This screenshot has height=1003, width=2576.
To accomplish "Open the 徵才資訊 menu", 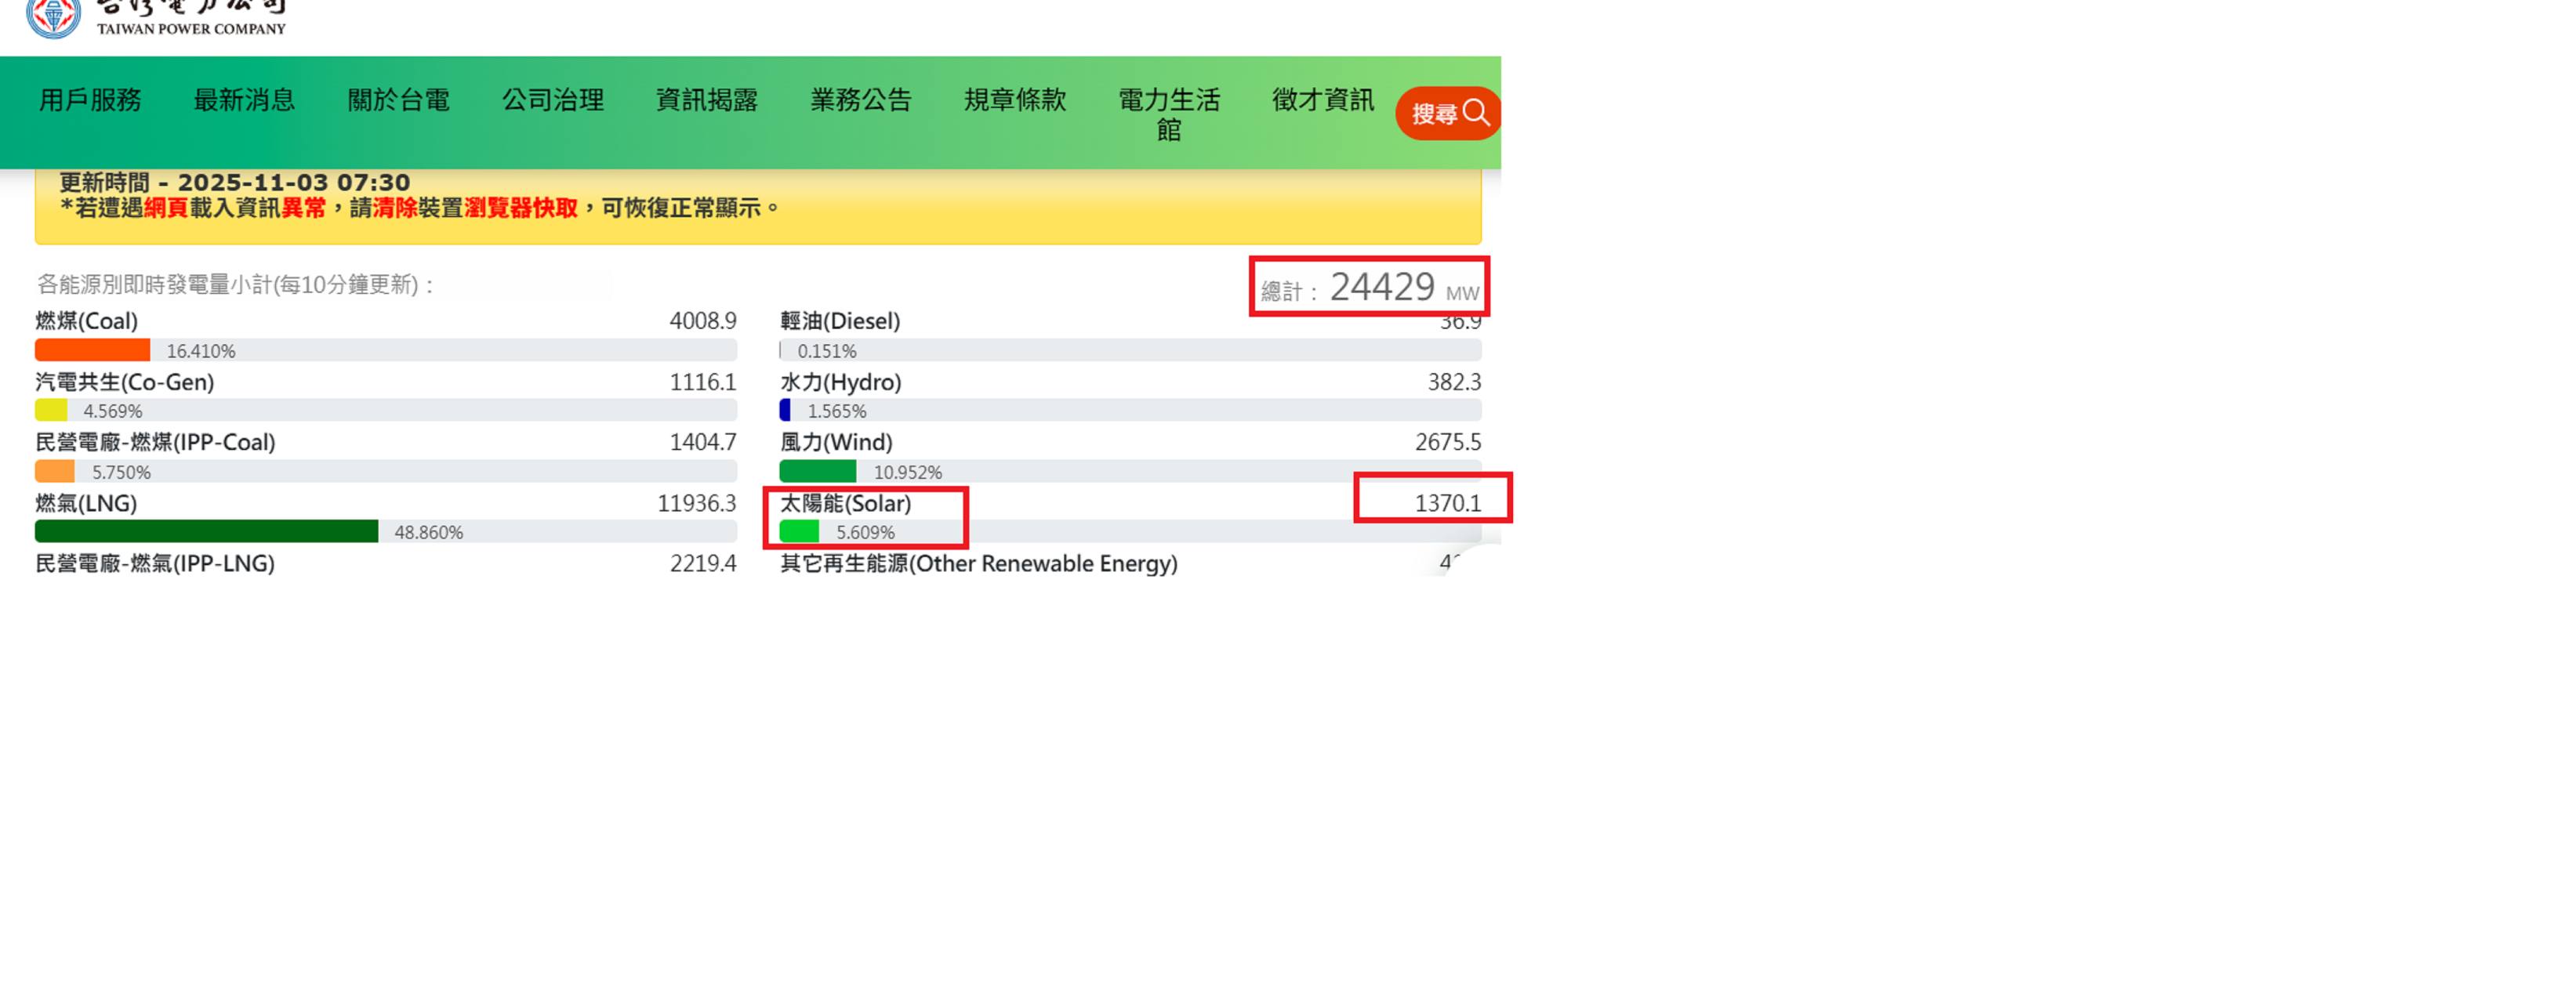I will click(1322, 100).
